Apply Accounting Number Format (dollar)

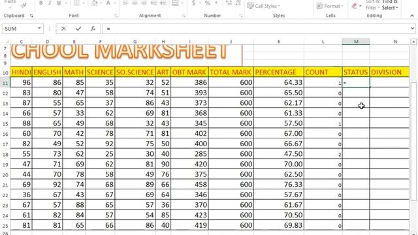pyautogui.click(x=194, y=3)
